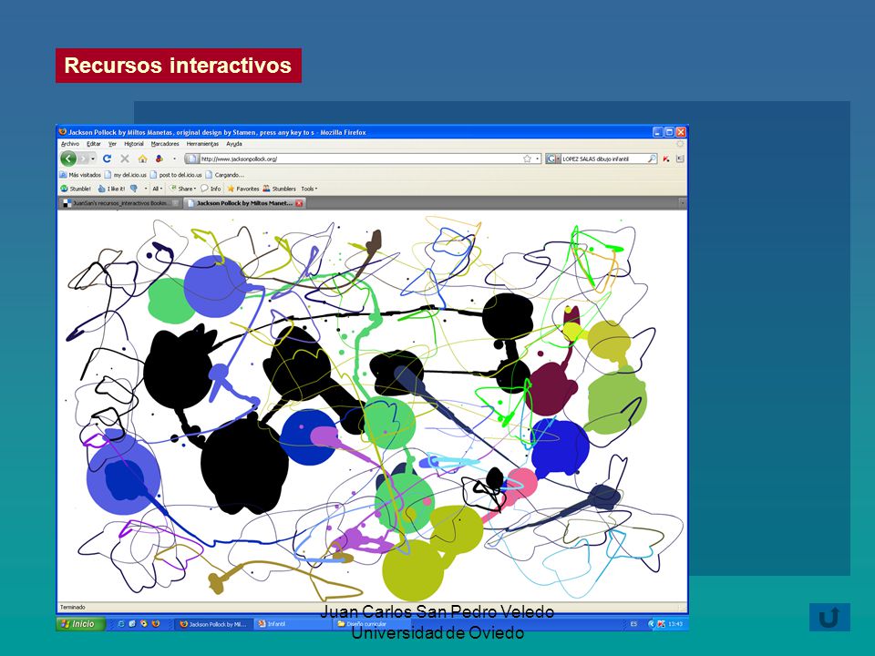This screenshot has width=875, height=656.
Task: Open StumbleUpon Favorites
Action: coord(242,189)
